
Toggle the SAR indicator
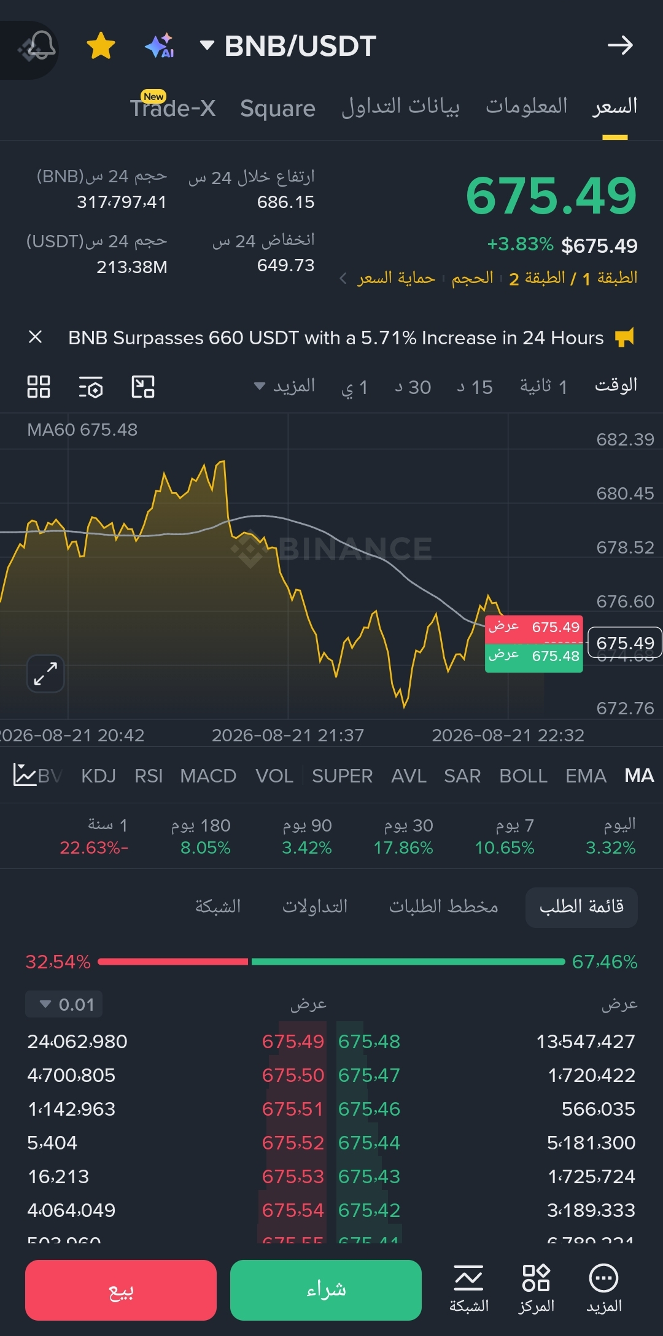(462, 776)
